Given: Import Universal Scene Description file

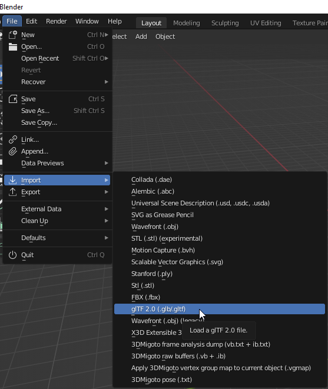Looking at the screenshot, I should (x=220, y=203).
